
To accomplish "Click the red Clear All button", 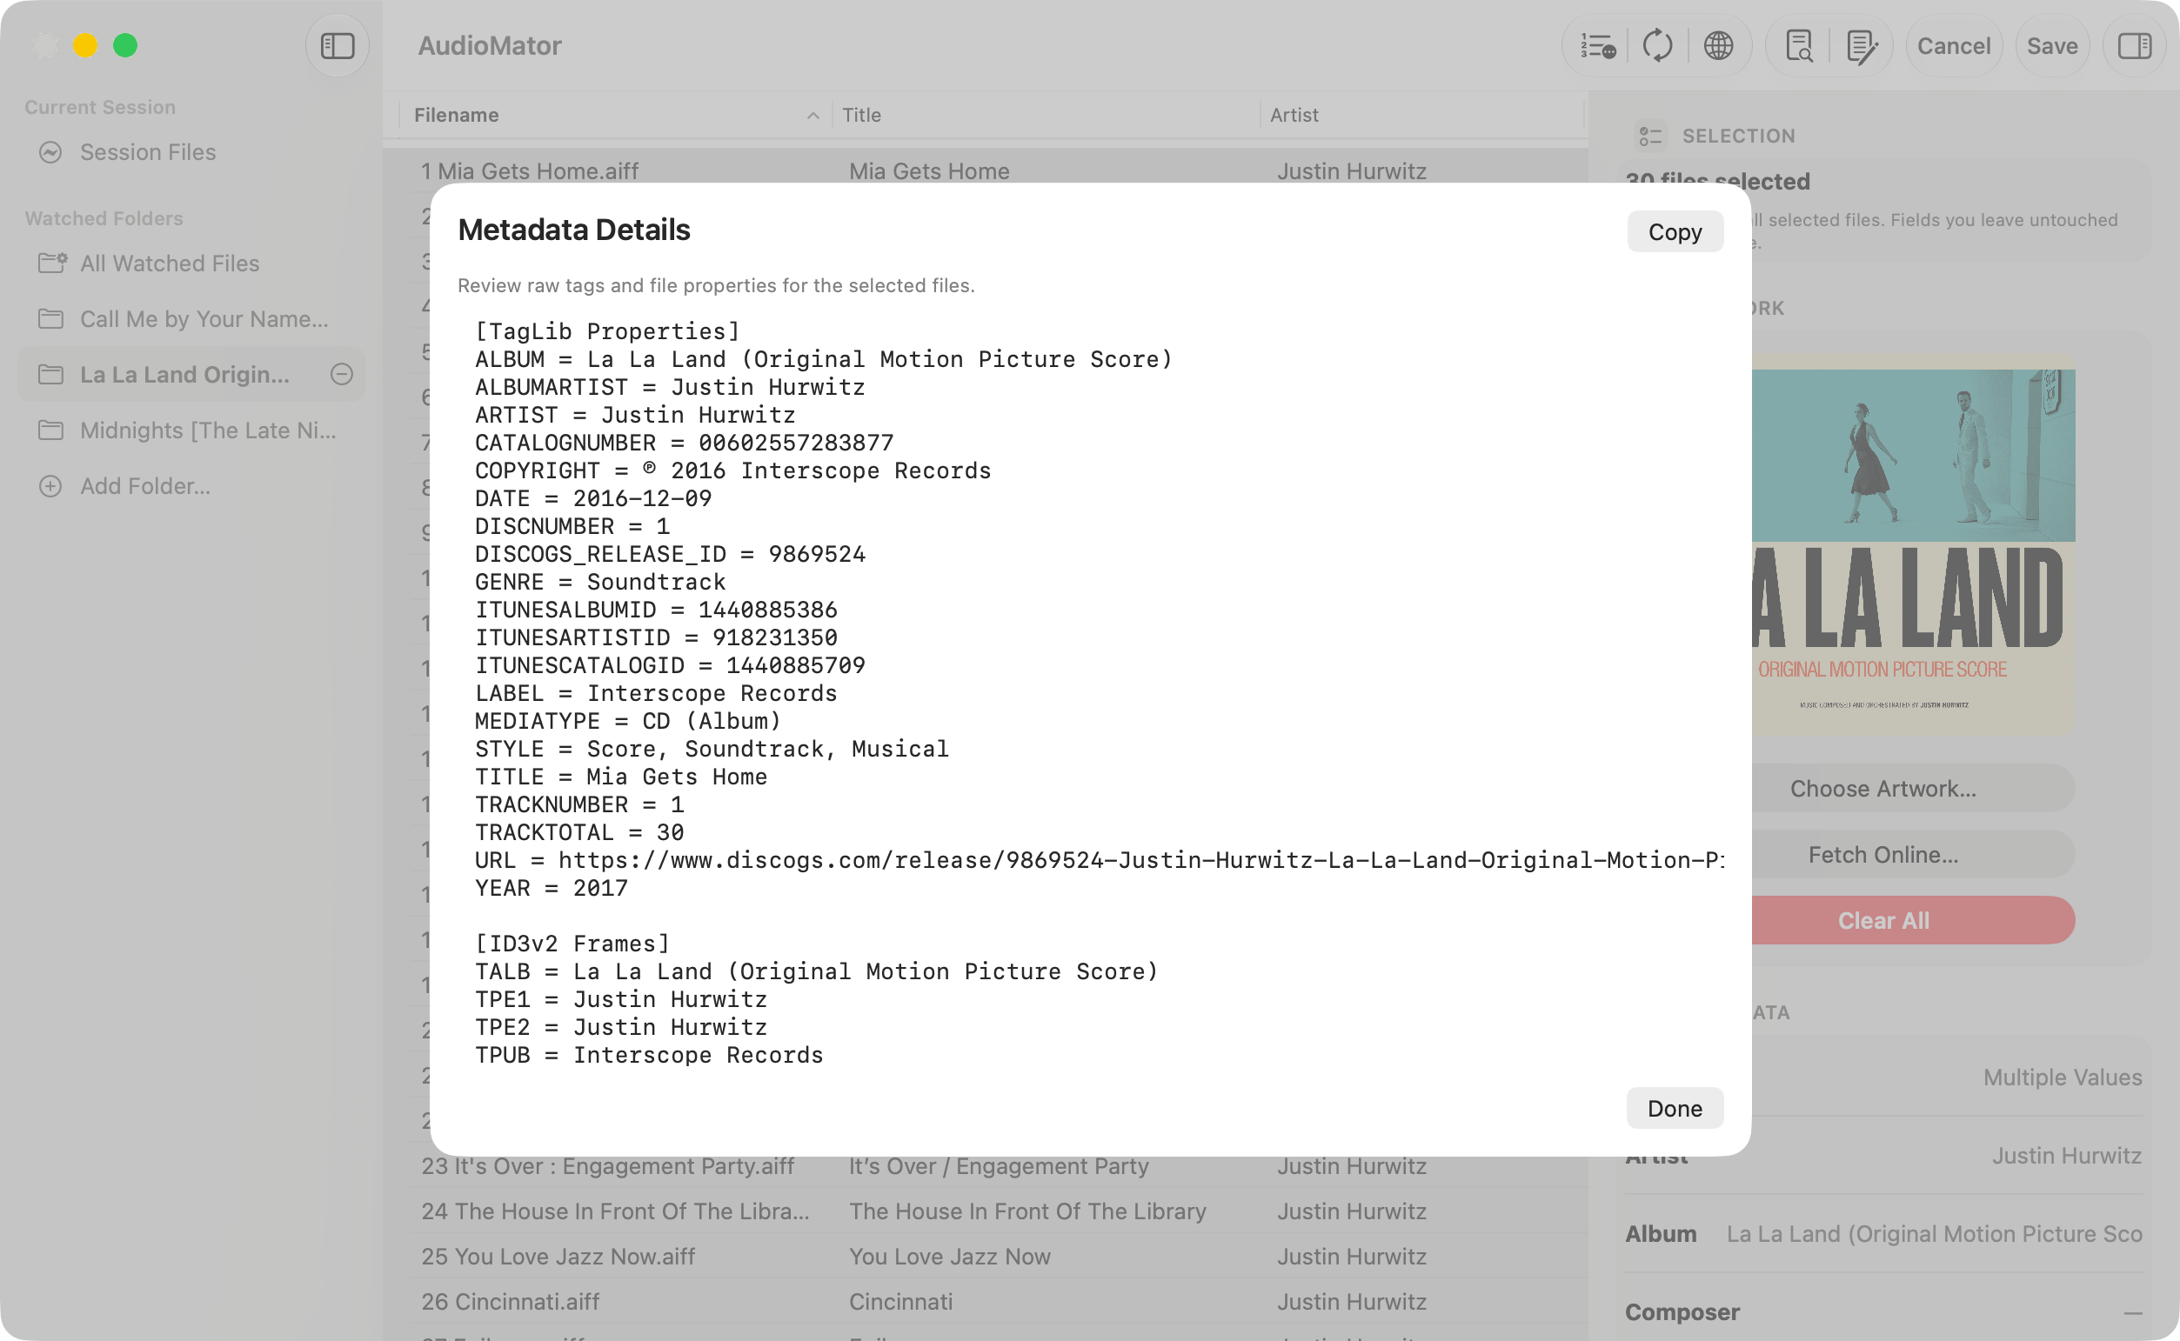I will tap(1882, 920).
